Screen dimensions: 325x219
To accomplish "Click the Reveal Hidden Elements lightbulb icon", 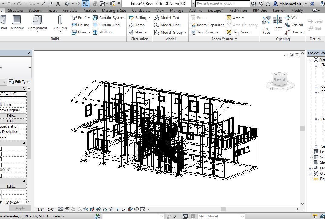I will (x=117, y=209).
